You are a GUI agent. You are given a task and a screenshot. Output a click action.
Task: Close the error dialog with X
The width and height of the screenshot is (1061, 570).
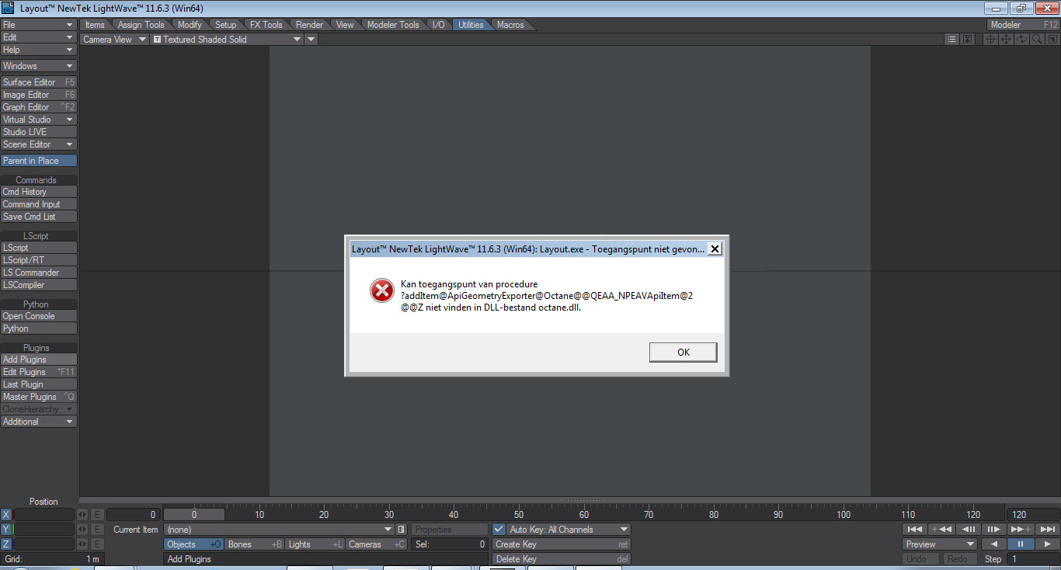[715, 249]
